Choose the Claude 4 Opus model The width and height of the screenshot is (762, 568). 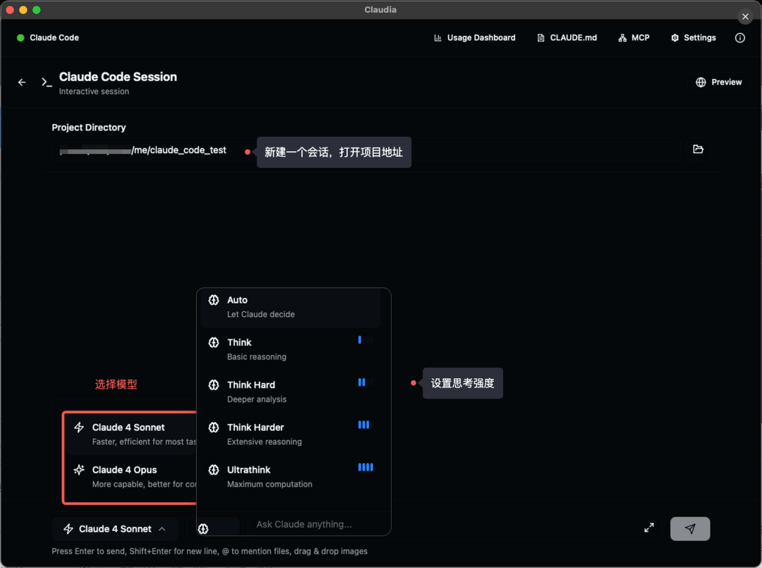coord(131,477)
